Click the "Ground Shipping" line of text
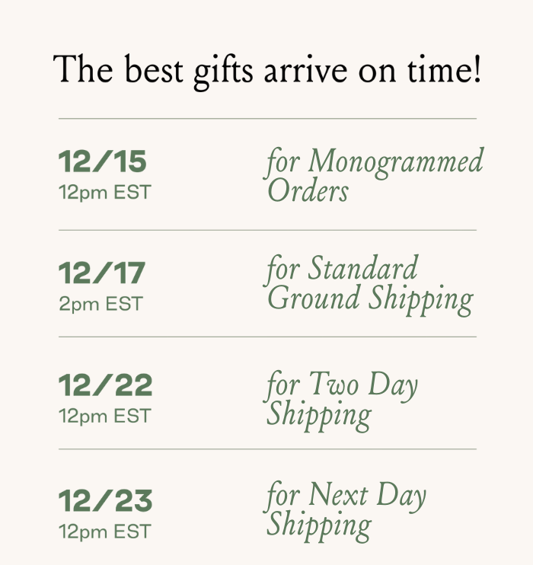 click(369, 298)
